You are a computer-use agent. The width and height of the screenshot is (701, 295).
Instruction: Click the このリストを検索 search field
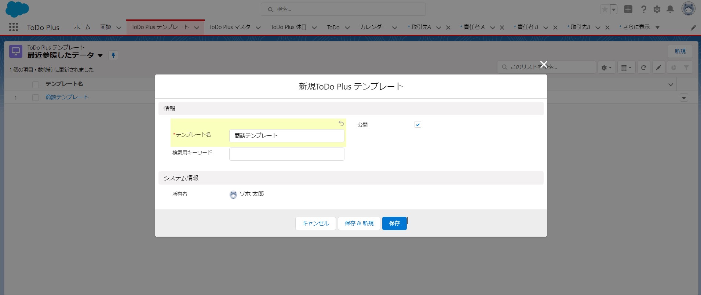pyautogui.click(x=547, y=68)
